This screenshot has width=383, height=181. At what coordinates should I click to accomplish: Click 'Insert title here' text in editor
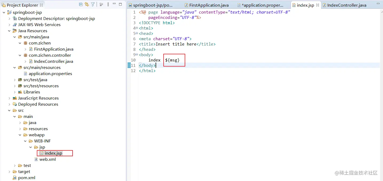176,44
